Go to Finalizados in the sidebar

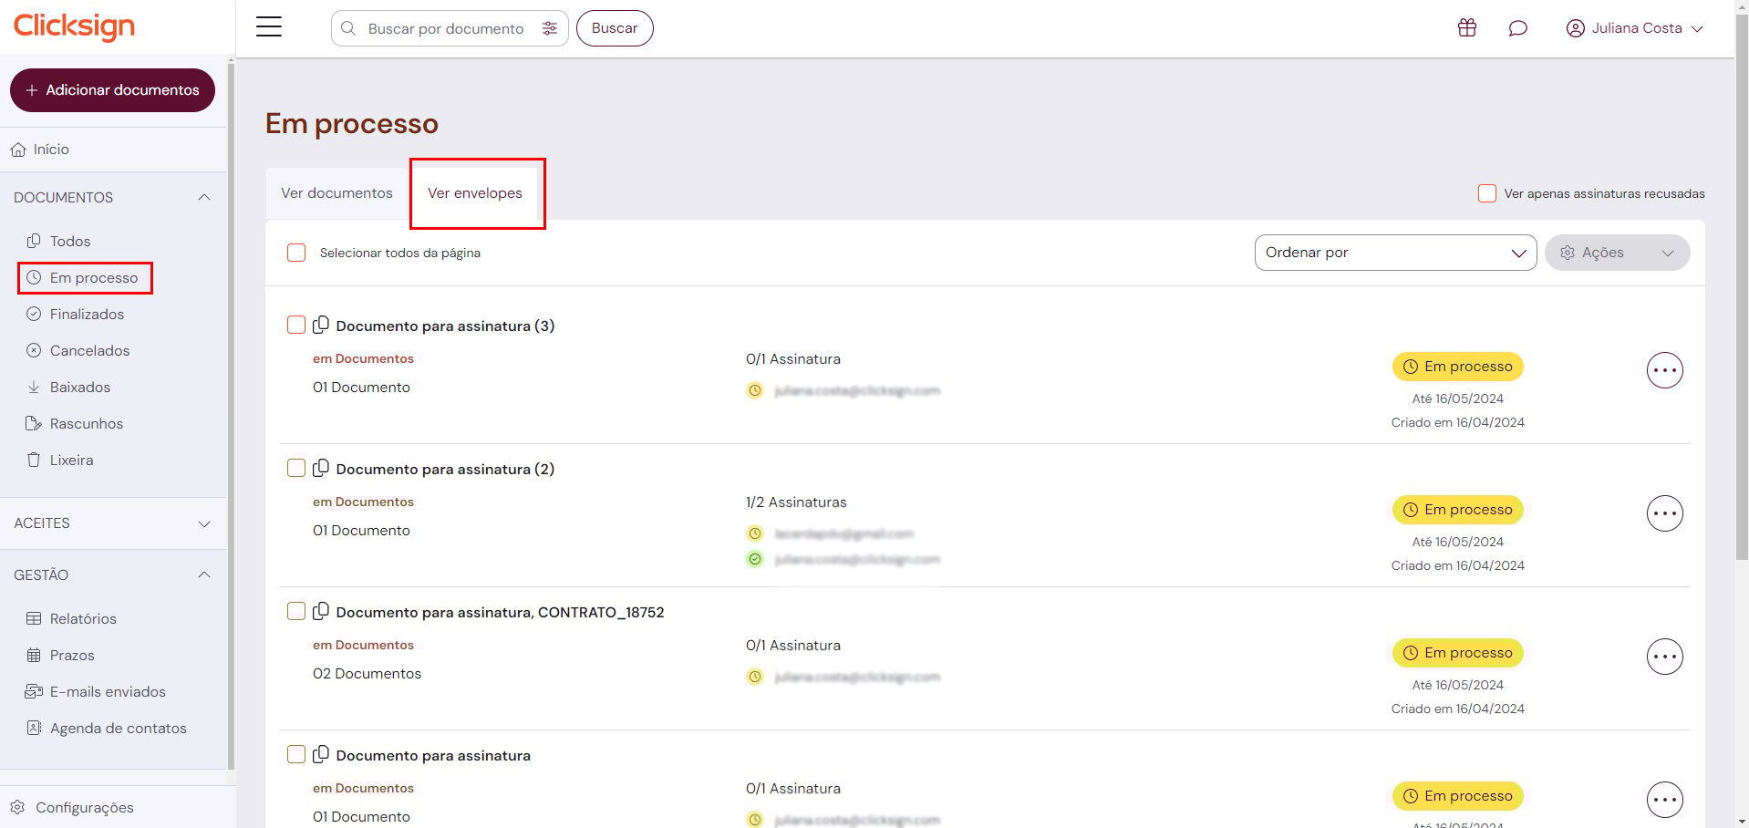point(87,314)
